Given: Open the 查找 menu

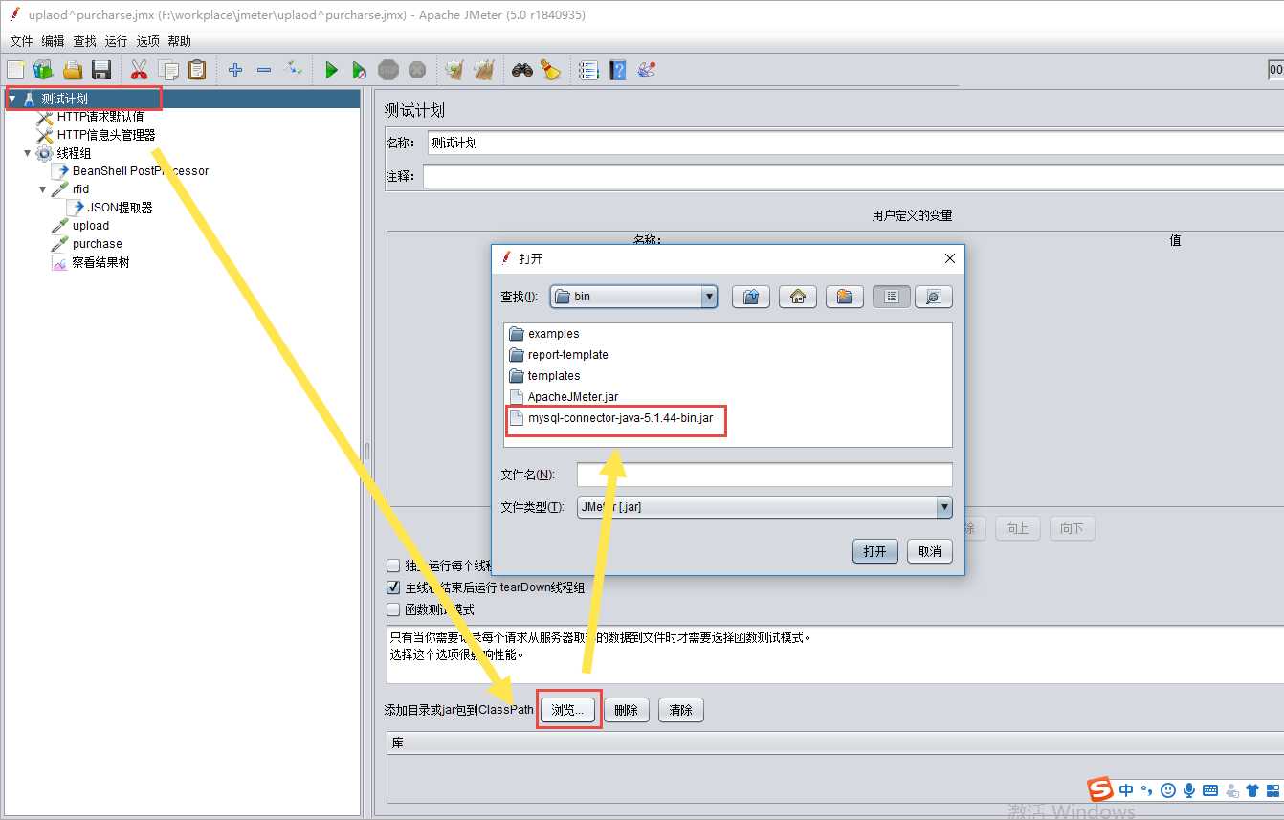Looking at the screenshot, I should (x=84, y=41).
